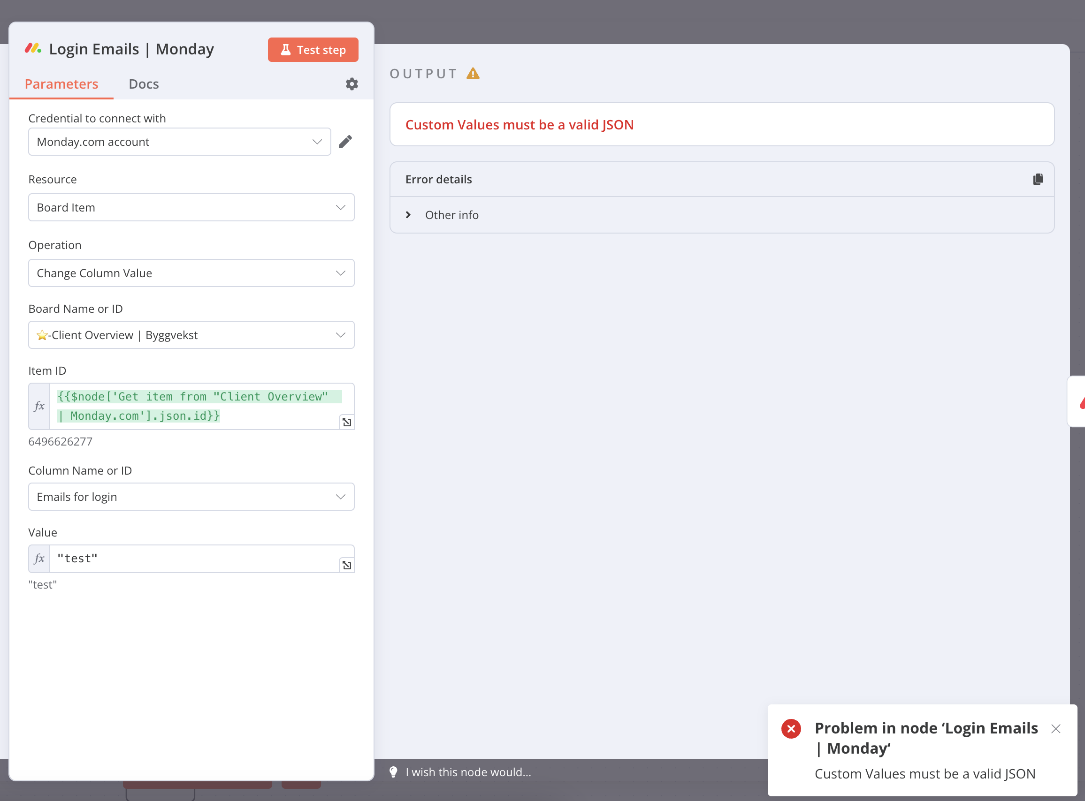Expand Item ID expression editor icon
The width and height of the screenshot is (1085, 801).
[347, 422]
